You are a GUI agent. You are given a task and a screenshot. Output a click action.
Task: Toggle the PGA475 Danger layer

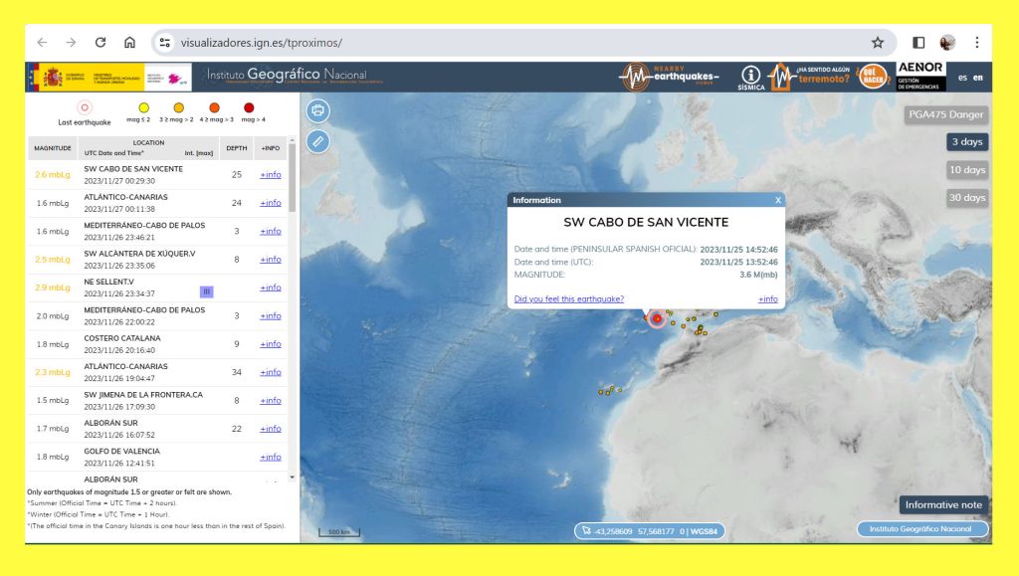point(945,114)
